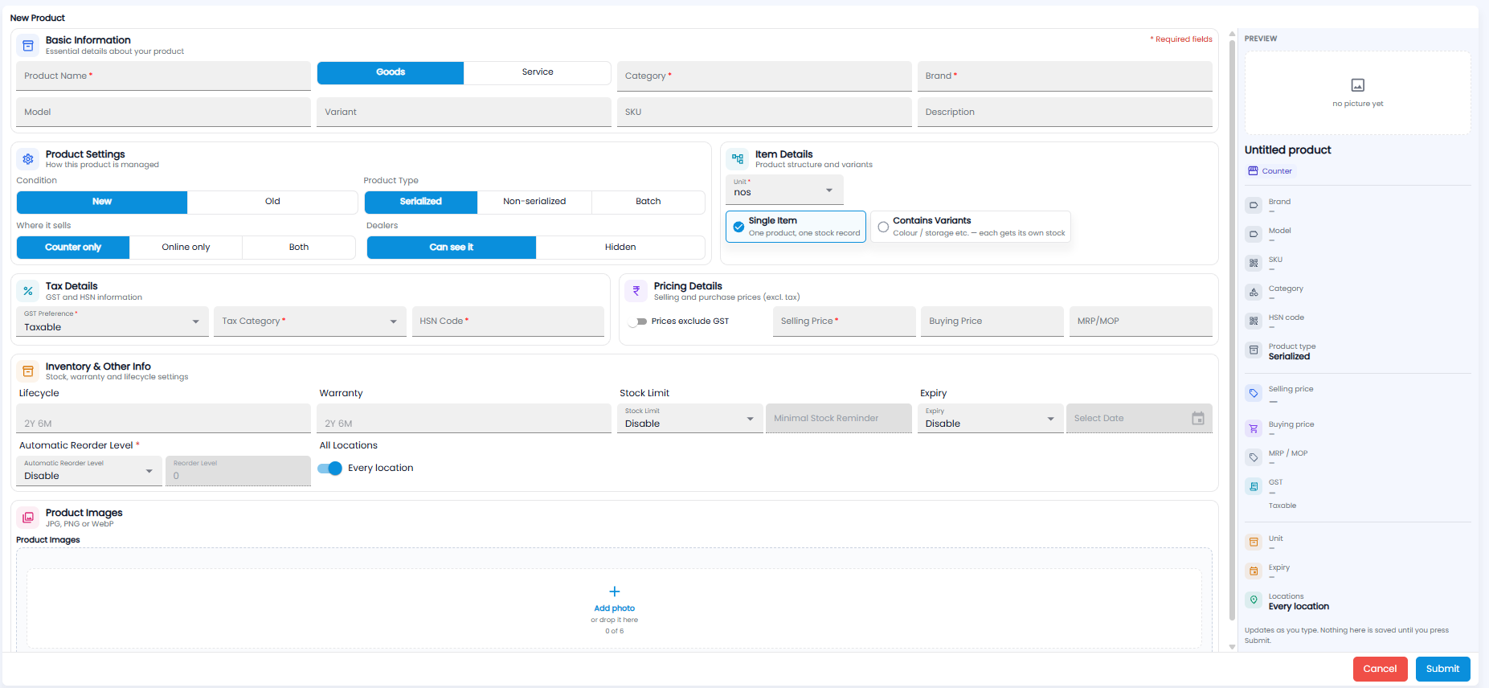Viewport: 1489px width, 688px height.
Task: Select Both for where it sells
Action: pos(299,248)
